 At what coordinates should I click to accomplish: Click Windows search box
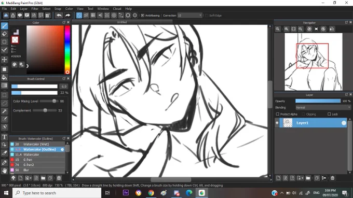tap(57, 193)
